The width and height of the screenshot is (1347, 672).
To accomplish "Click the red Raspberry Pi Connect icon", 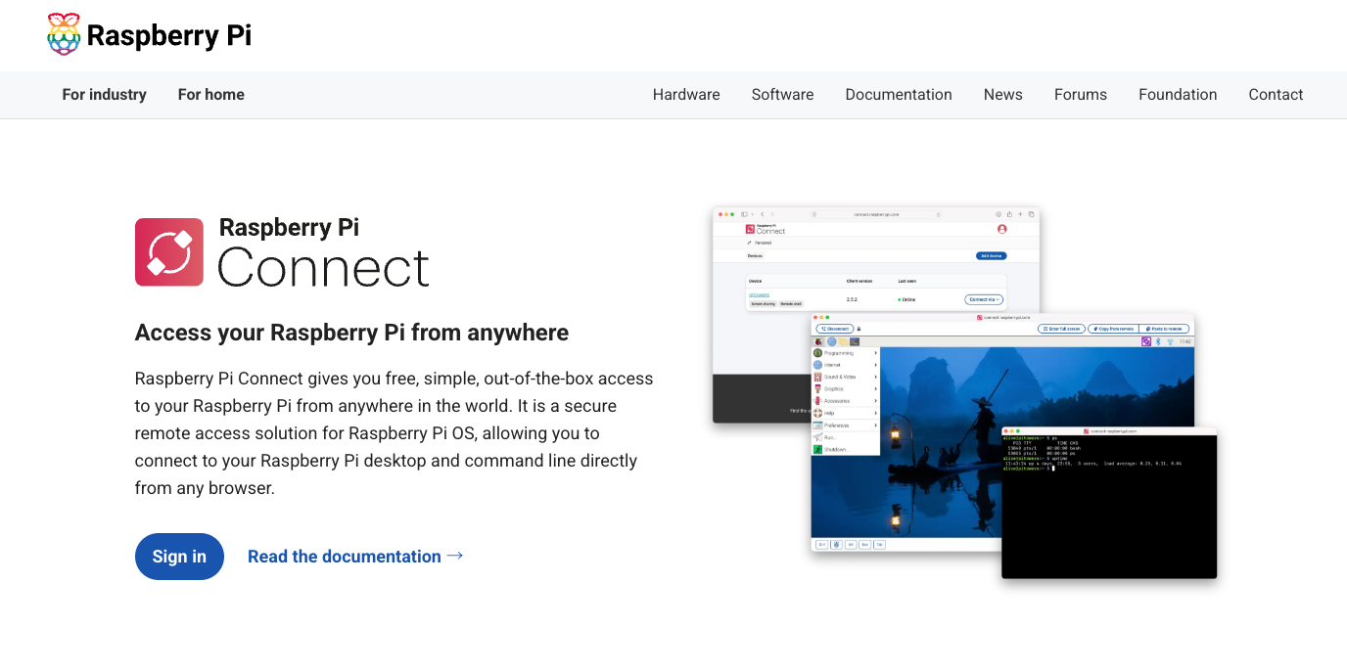I will point(169,252).
